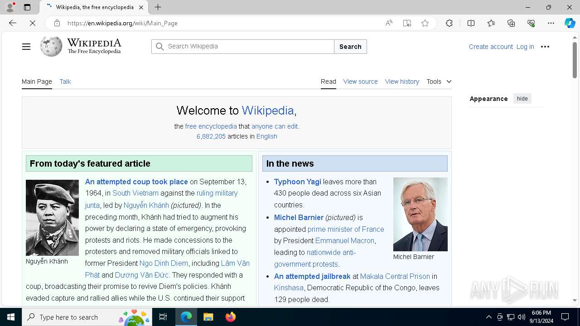Click the Windows taskbar search box
Screen dimensions: 580x326
click(87, 317)
